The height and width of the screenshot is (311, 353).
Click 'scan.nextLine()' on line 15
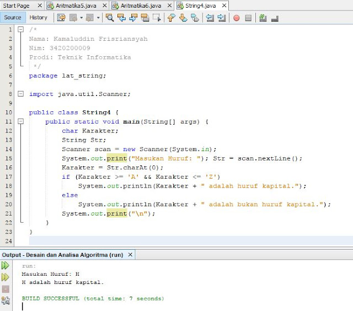[268, 158]
